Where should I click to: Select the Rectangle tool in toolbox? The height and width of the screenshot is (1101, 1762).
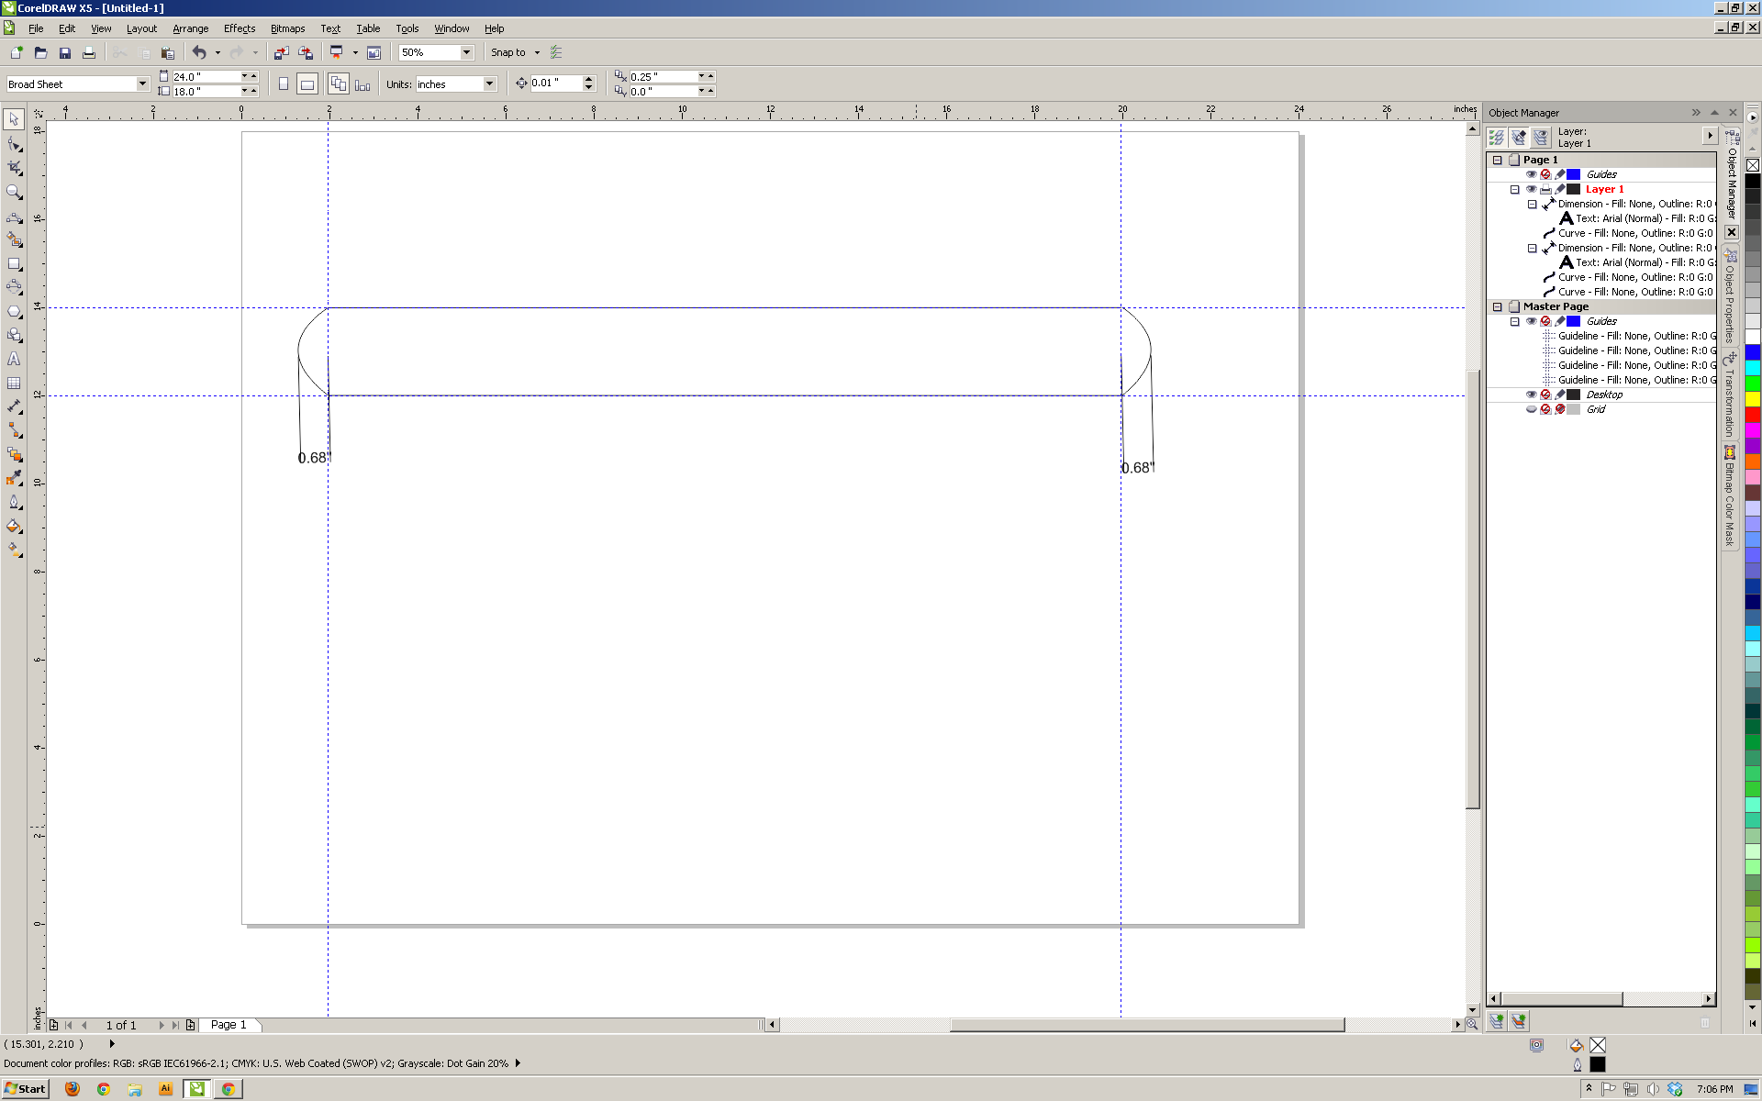[x=14, y=263]
